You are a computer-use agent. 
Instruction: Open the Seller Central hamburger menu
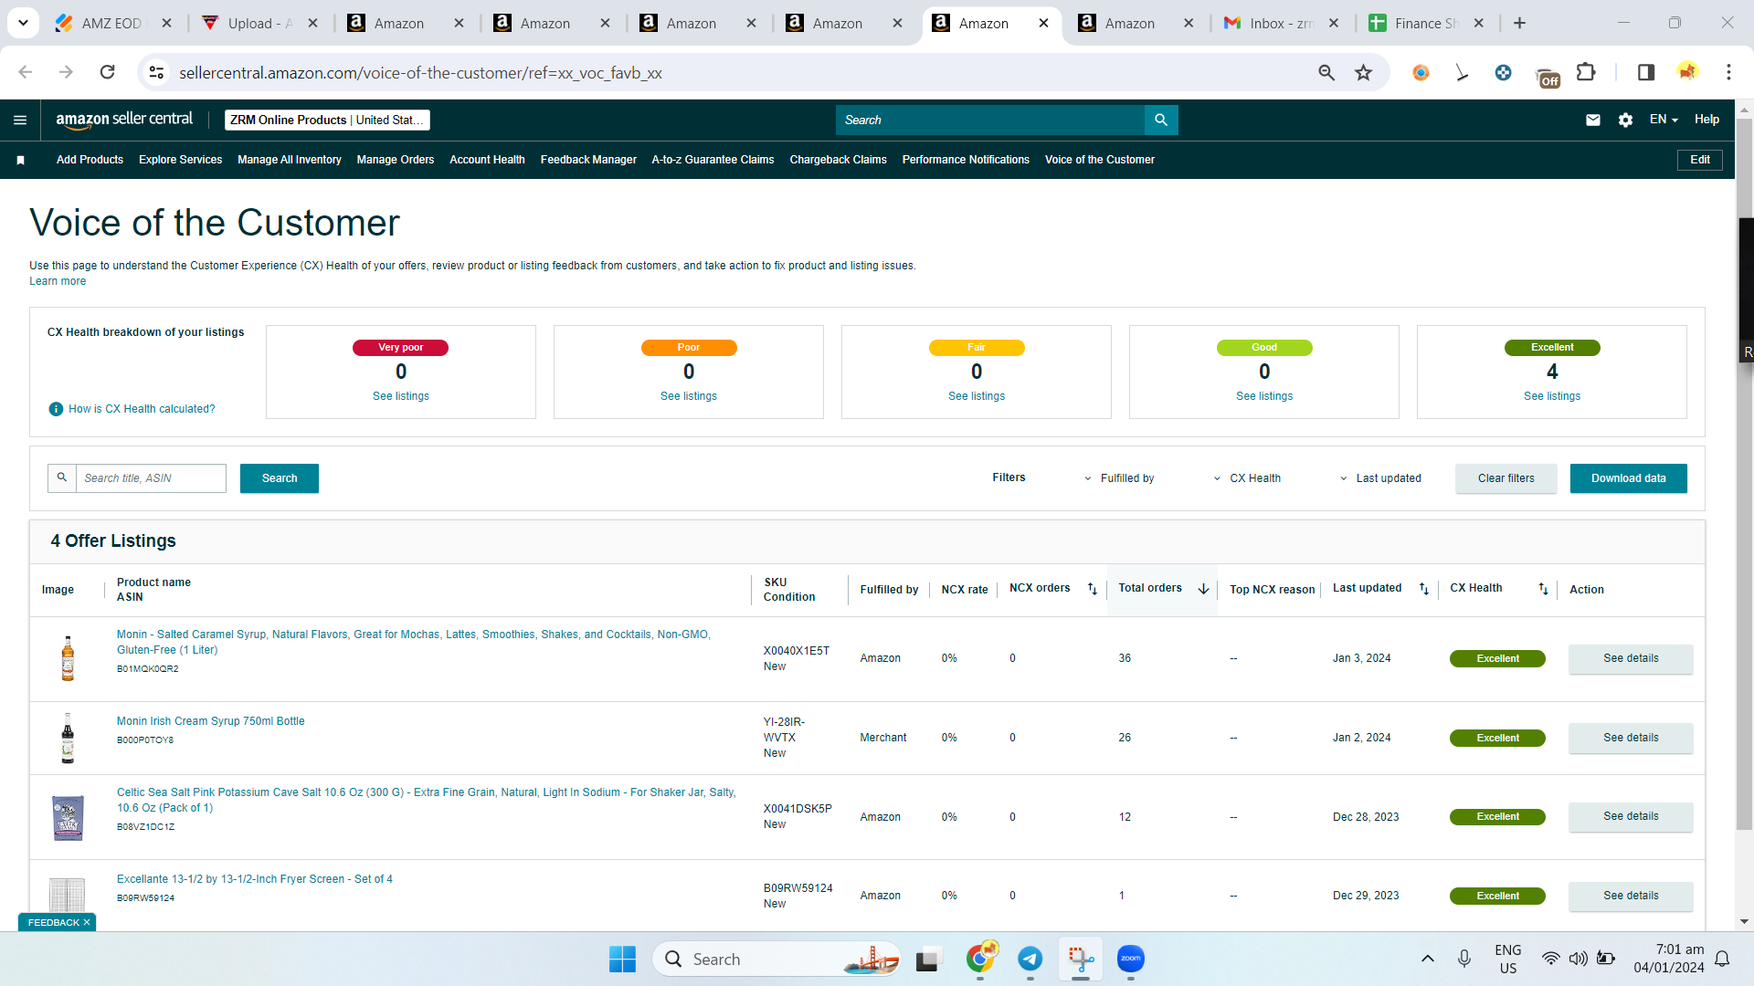coord(20,120)
